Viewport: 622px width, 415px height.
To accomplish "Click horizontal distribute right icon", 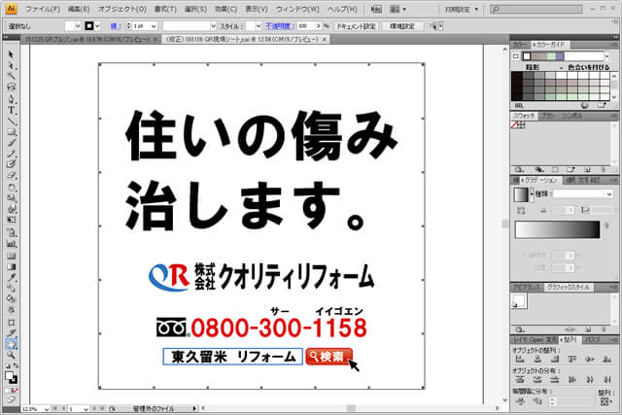I will 606,380.
